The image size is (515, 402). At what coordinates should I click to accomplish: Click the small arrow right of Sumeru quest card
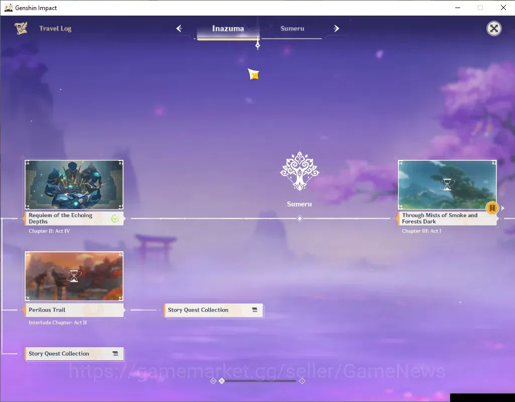click(502, 208)
